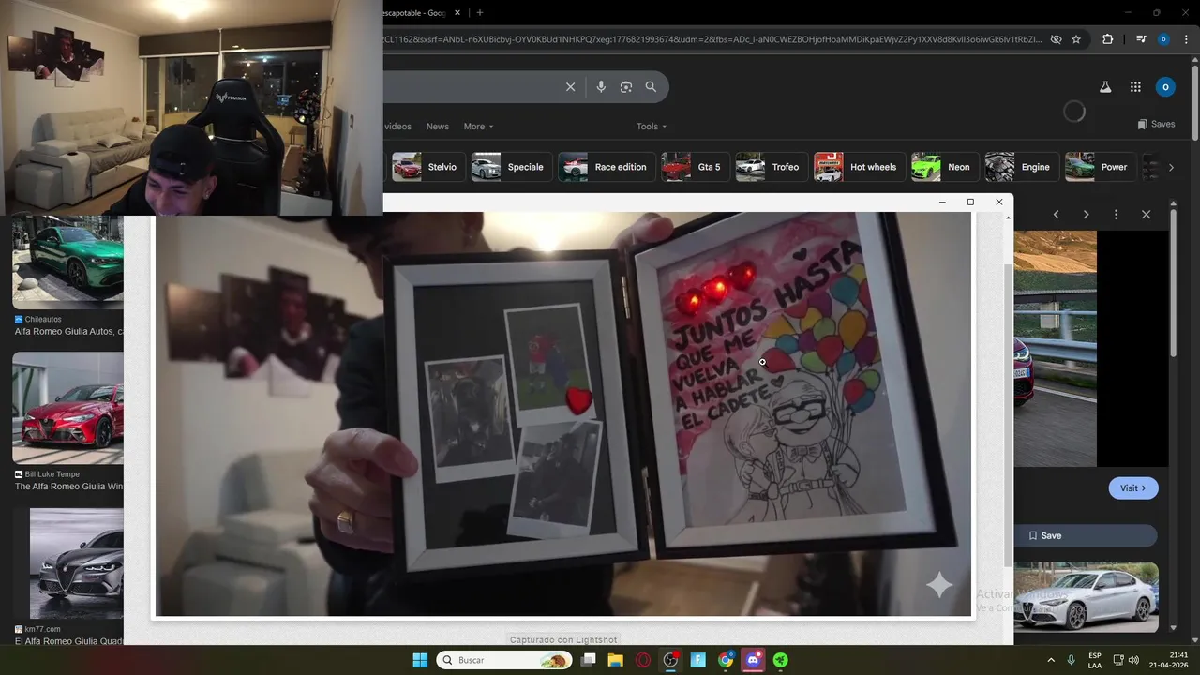
Task: Filter images by Engine chip
Action: (1022, 167)
